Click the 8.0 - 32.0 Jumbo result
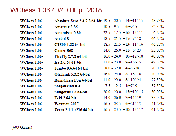The width and height of the screenshot is (176, 136). 113,68
